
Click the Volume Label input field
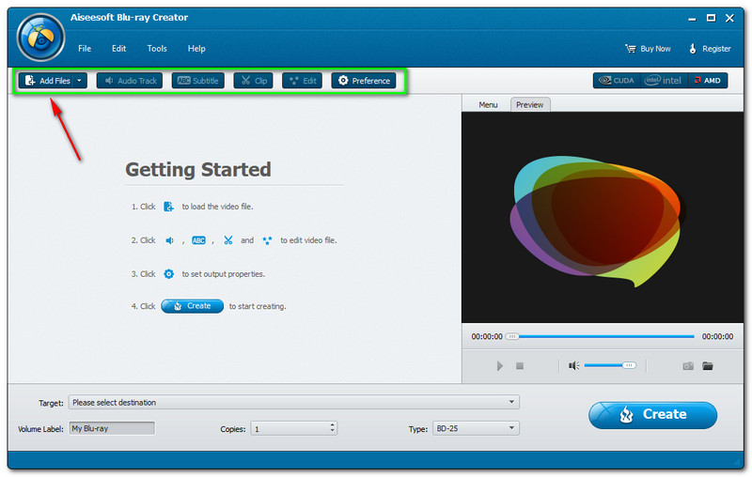point(112,428)
